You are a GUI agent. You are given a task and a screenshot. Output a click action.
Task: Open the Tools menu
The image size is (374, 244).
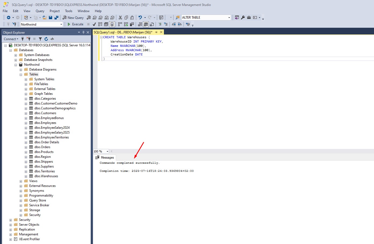69,11
